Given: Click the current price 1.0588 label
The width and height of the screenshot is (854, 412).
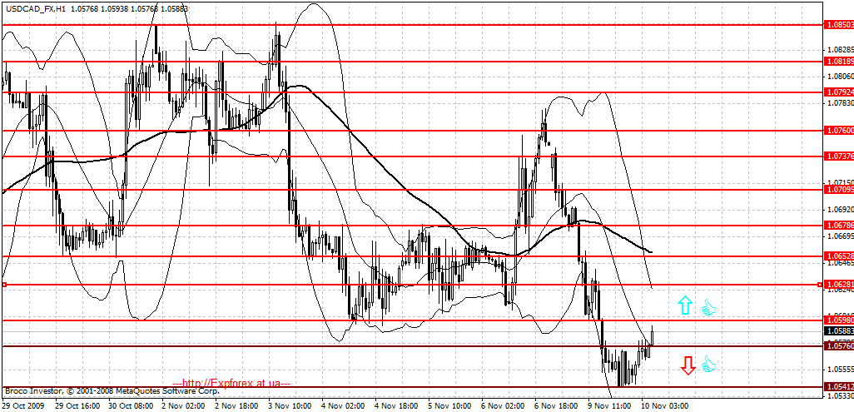Looking at the screenshot, I should click(x=840, y=331).
